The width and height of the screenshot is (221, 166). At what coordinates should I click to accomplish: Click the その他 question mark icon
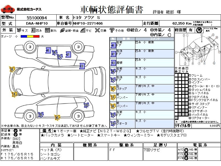point(112,30)
